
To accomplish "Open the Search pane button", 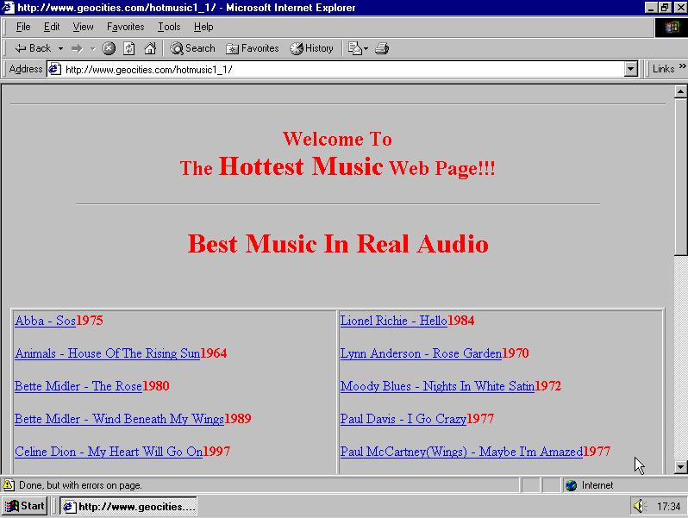I will [192, 48].
